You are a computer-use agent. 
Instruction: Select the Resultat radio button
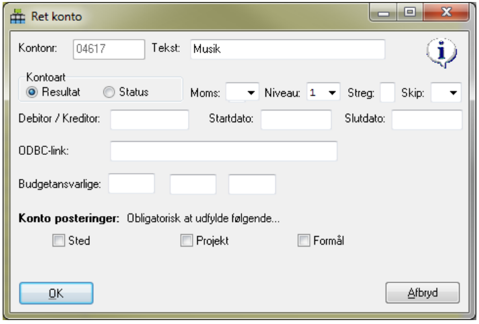32,92
